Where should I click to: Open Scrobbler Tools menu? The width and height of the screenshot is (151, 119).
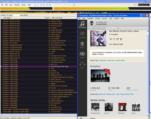[110, 18]
